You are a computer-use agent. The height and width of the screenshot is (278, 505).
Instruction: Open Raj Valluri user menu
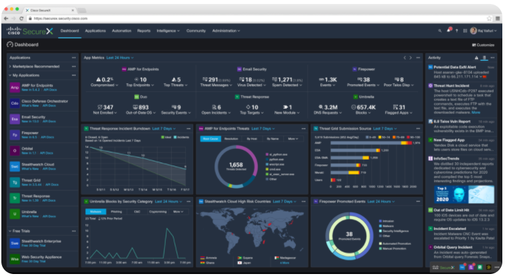[x=484, y=31]
